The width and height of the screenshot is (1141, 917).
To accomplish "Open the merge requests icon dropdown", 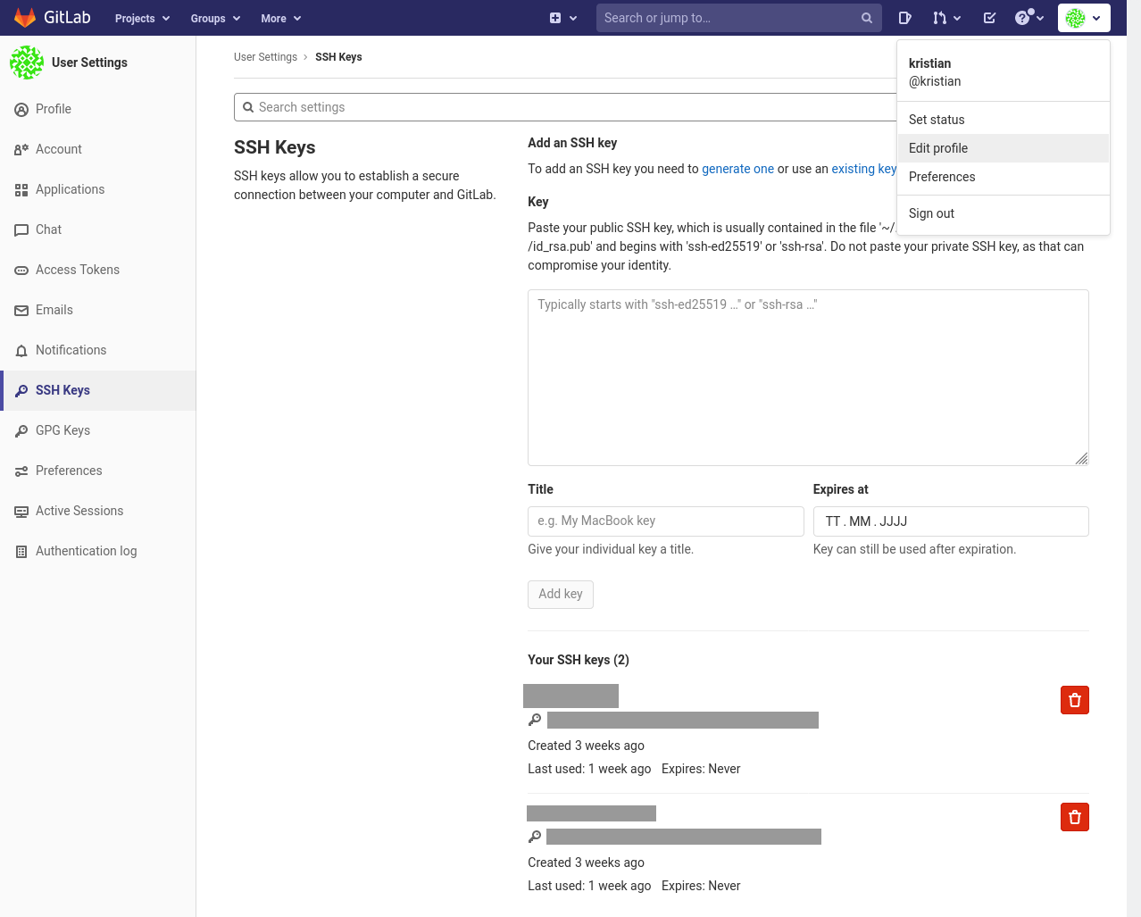I will [946, 18].
